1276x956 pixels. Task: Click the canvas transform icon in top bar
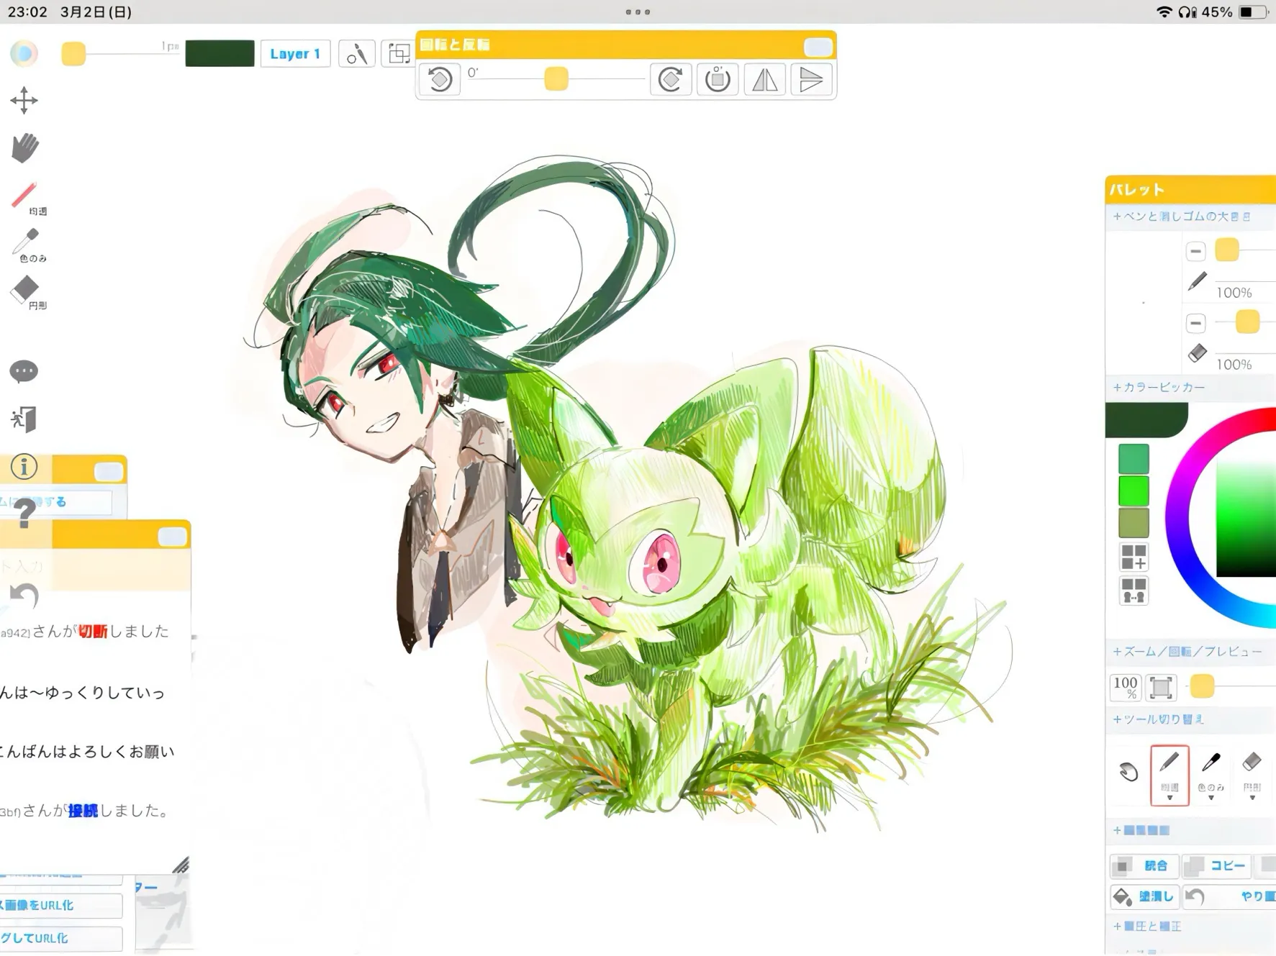tap(398, 54)
